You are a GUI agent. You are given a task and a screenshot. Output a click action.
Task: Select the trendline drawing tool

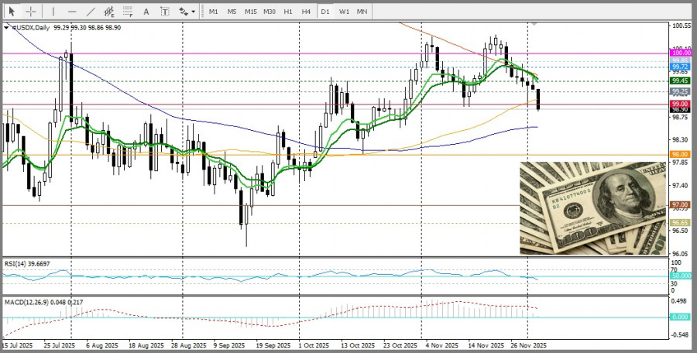[91, 12]
